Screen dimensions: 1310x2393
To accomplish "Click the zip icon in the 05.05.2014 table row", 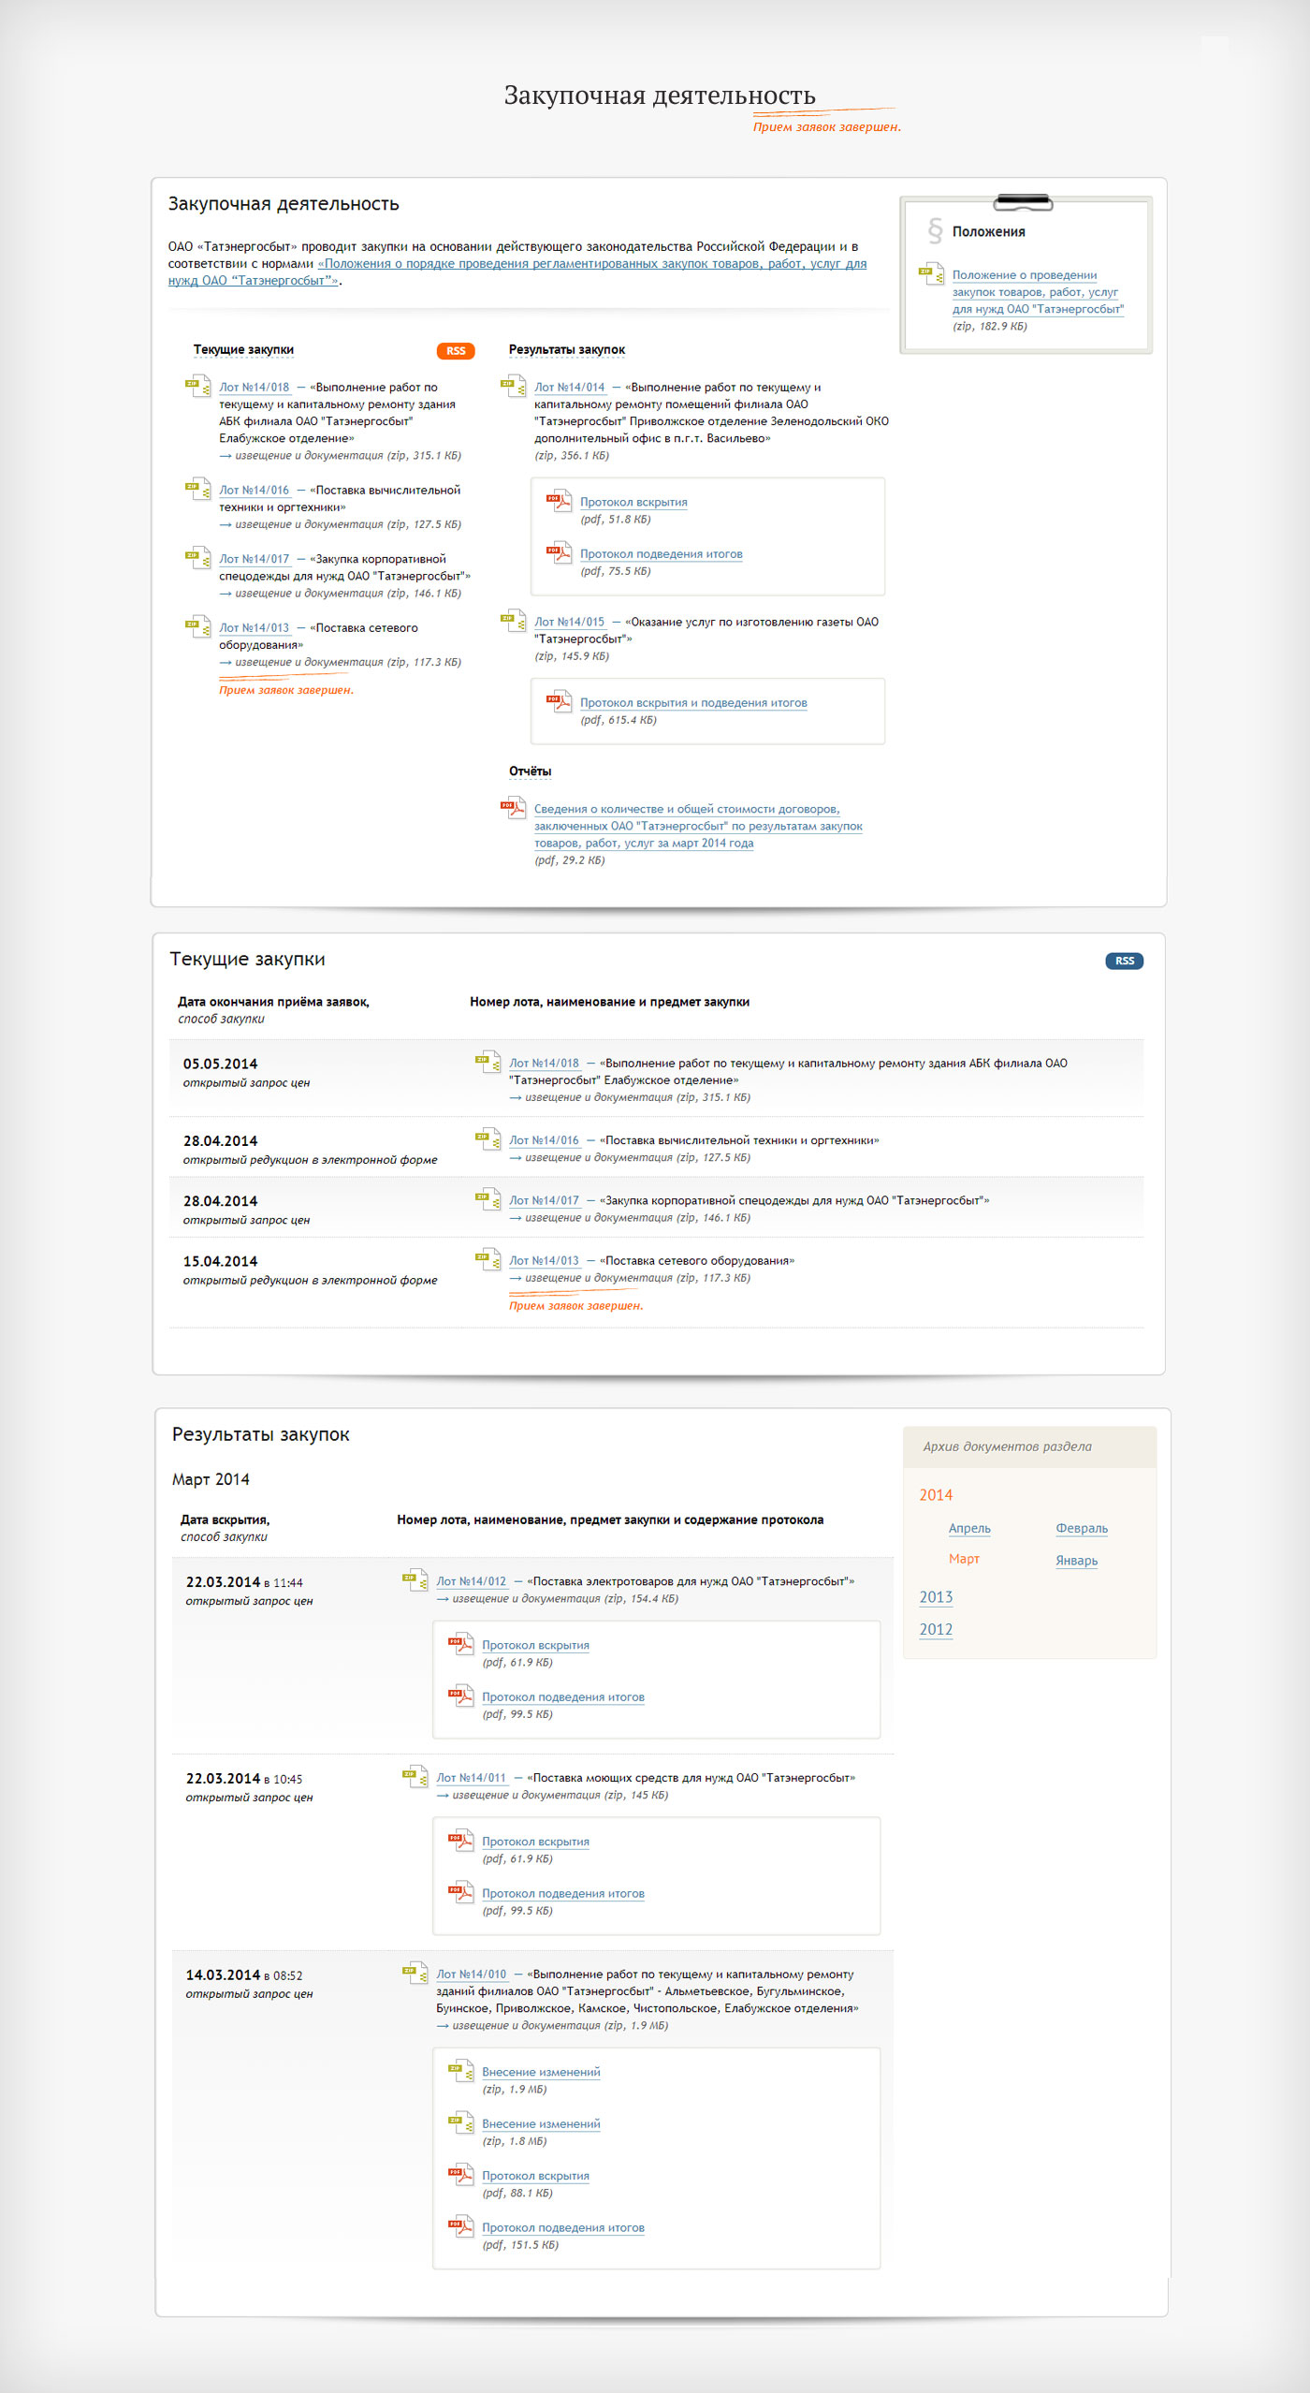I will 488,1063.
